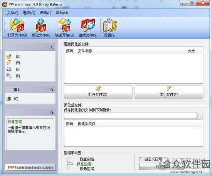Click the (P) text entry in sidebar
This screenshot has height=176, width=212.
point(18,63)
